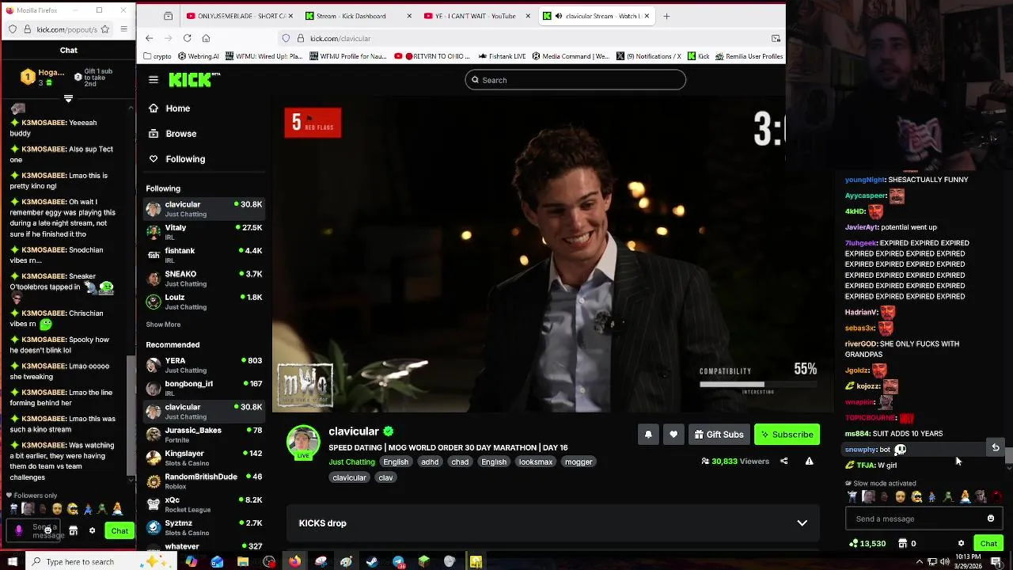Screen dimensions: 1013x570
Task: Open the popout window hamburger menu
Action: (123, 29)
